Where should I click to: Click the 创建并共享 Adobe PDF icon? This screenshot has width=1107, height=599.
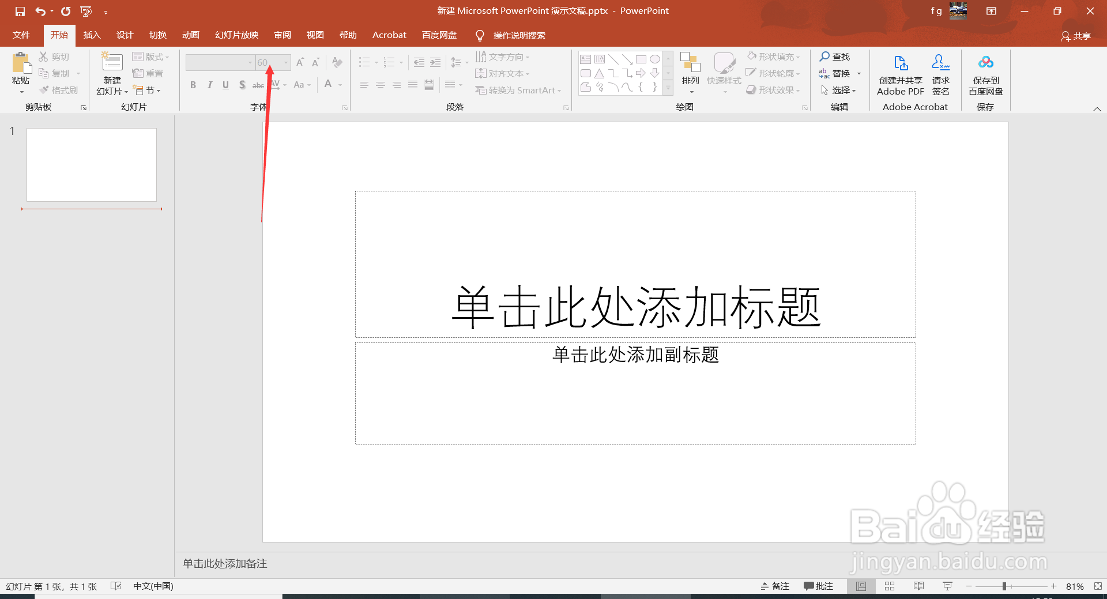[x=899, y=72]
